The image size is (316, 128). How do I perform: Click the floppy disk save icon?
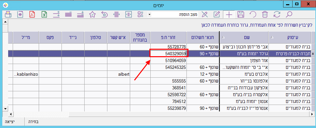click(240, 15)
